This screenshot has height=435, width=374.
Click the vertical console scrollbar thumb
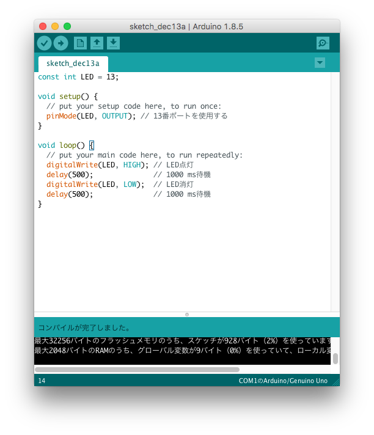(x=335, y=359)
